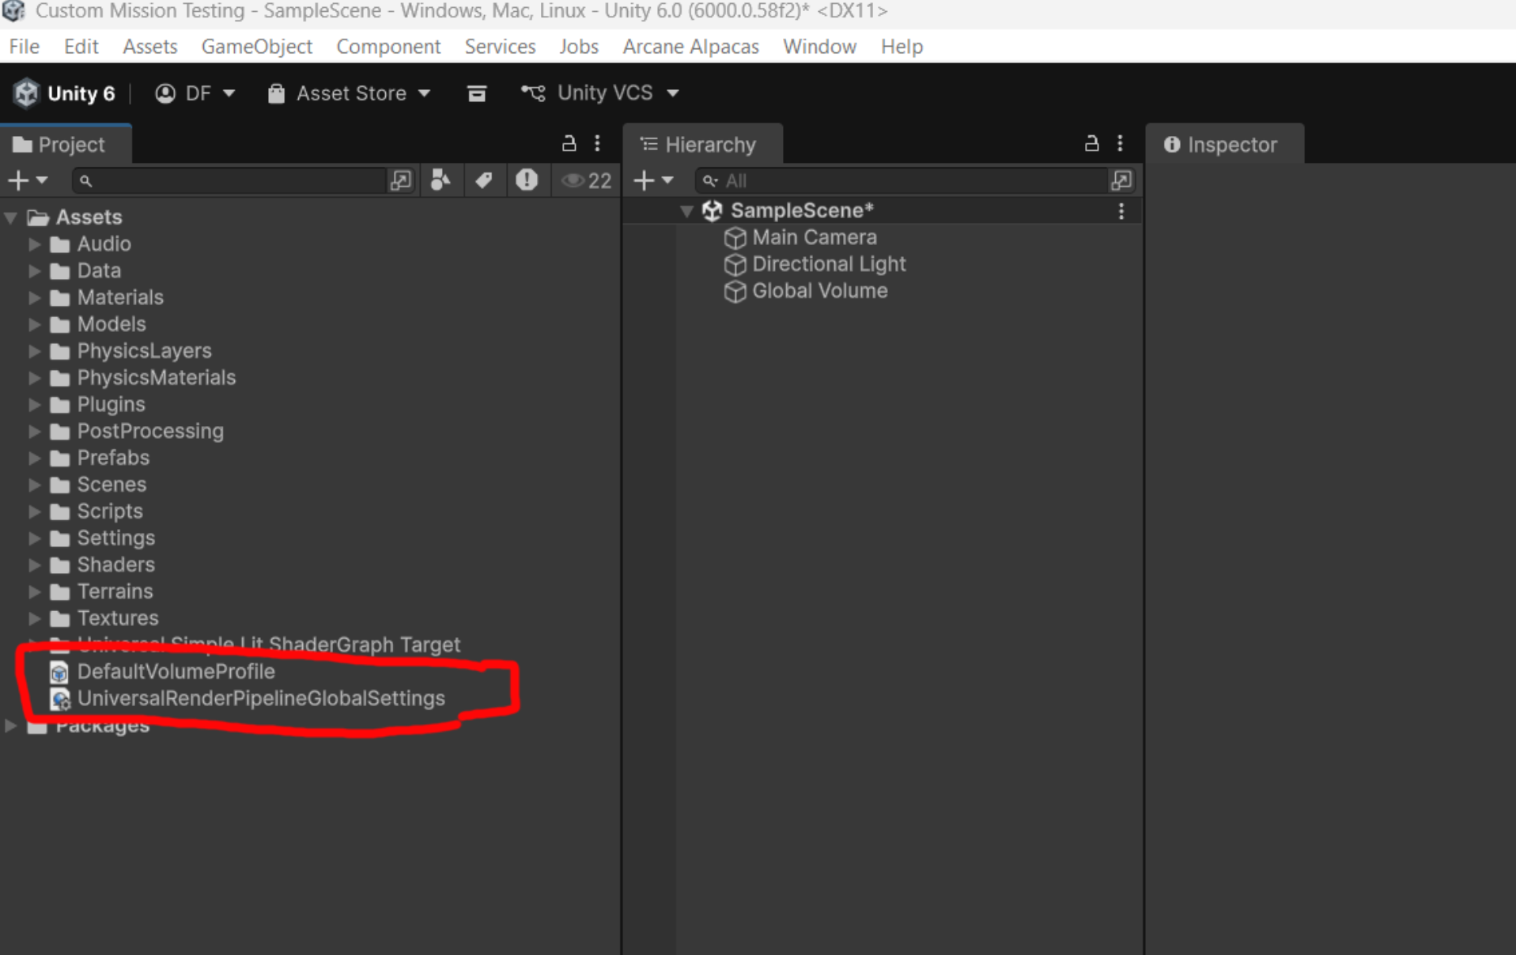The image size is (1516, 955).
Task: Focus the Project search field
Action: click(229, 181)
